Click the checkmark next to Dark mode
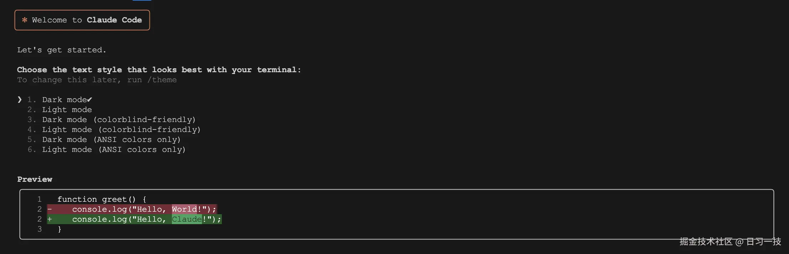This screenshot has width=789, height=254. click(x=90, y=100)
